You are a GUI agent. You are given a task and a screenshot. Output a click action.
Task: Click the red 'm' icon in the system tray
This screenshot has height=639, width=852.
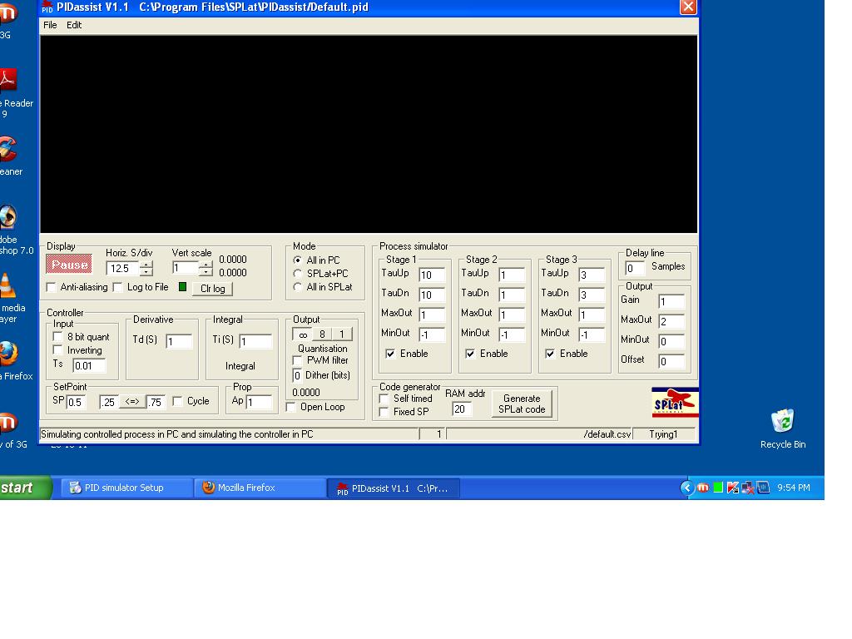point(702,488)
